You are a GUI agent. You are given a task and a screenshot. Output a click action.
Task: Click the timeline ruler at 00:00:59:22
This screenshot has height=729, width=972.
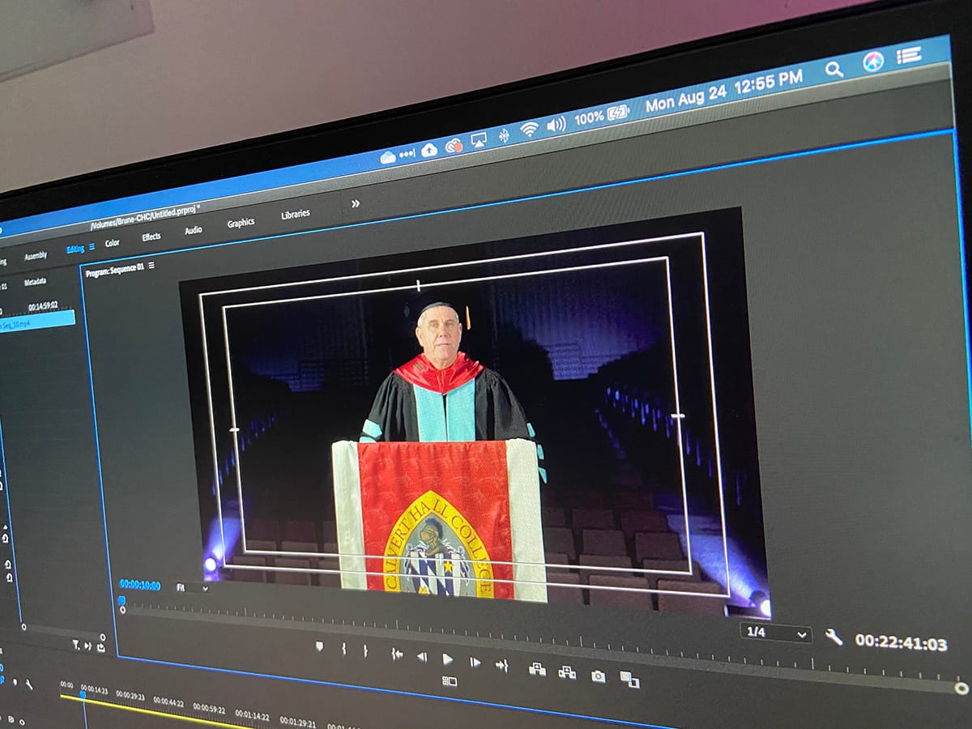point(211,707)
